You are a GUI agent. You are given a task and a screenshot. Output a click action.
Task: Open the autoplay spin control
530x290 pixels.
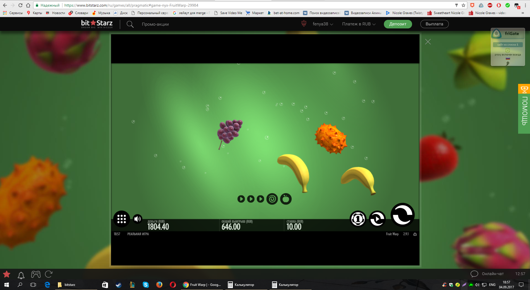tap(377, 219)
